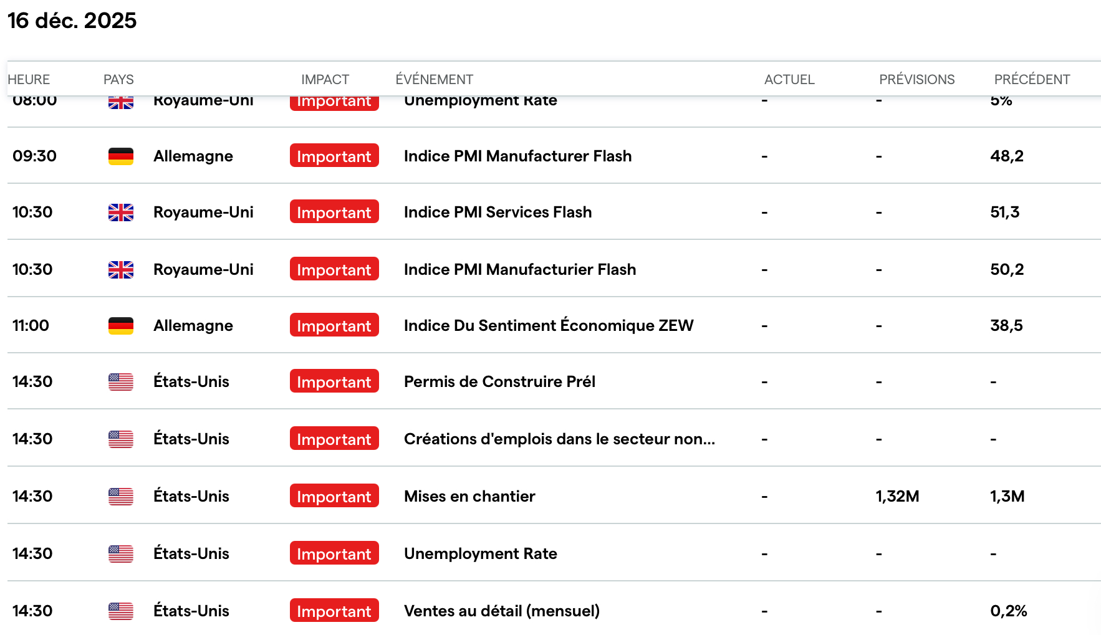Sort by the HEURE column header

pyautogui.click(x=29, y=80)
